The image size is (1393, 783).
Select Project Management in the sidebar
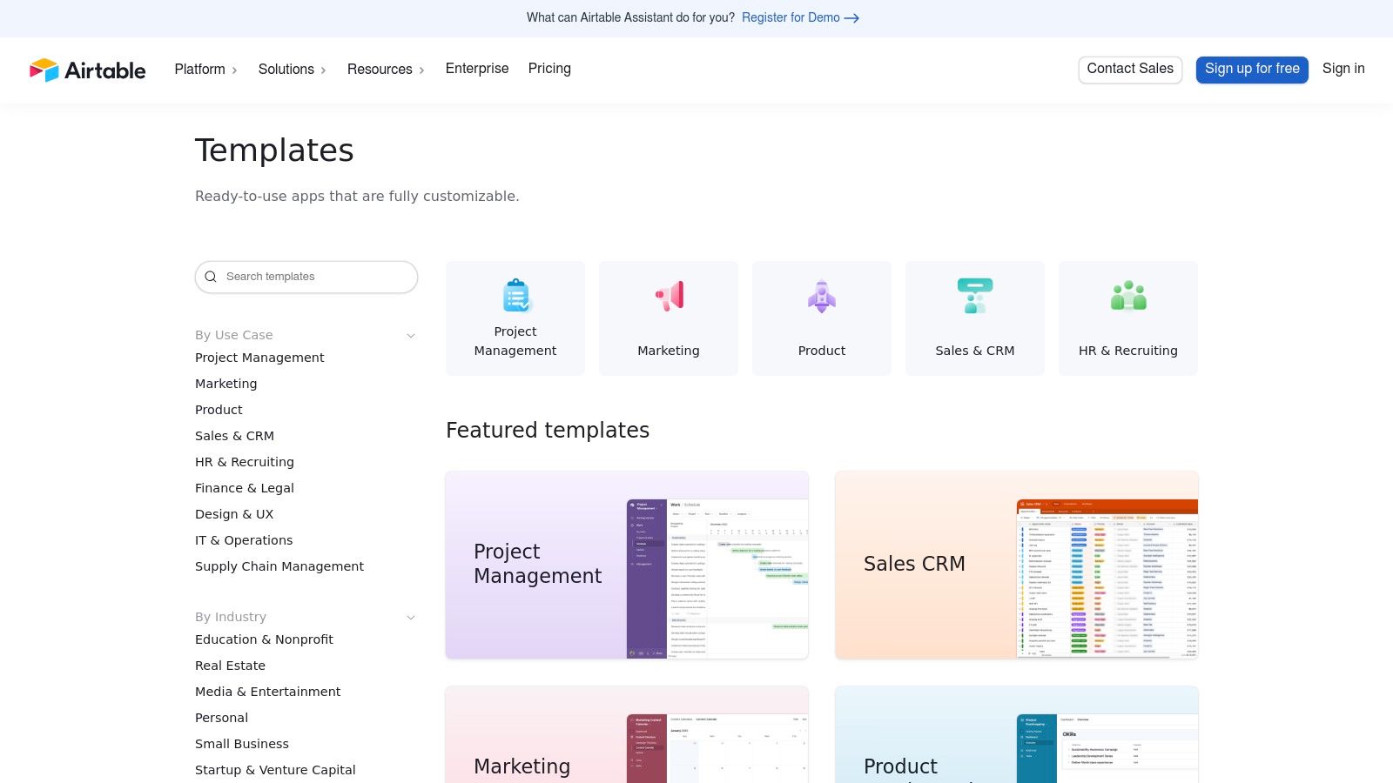pos(259,358)
